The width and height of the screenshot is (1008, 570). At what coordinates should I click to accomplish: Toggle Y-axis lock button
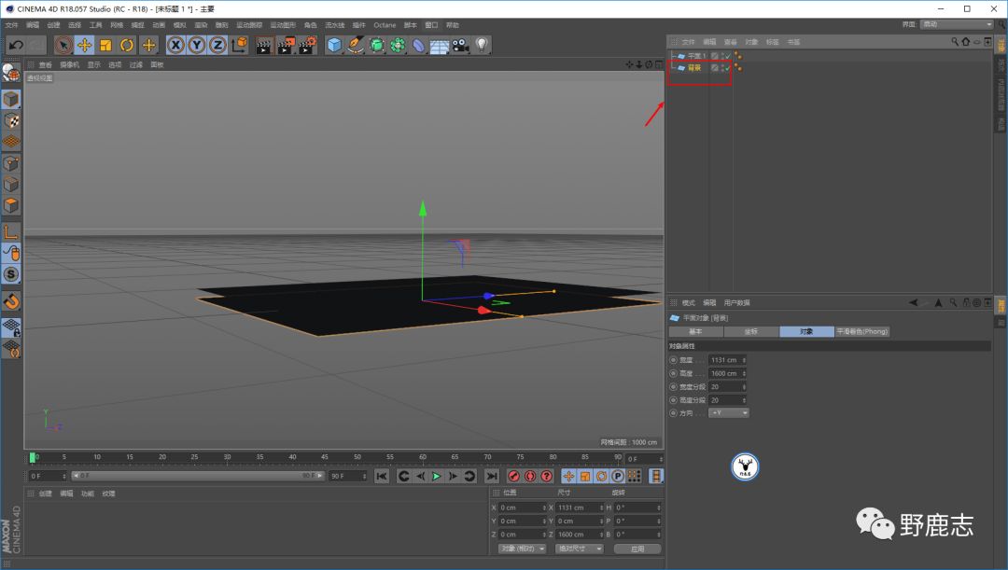click(196, 45)
